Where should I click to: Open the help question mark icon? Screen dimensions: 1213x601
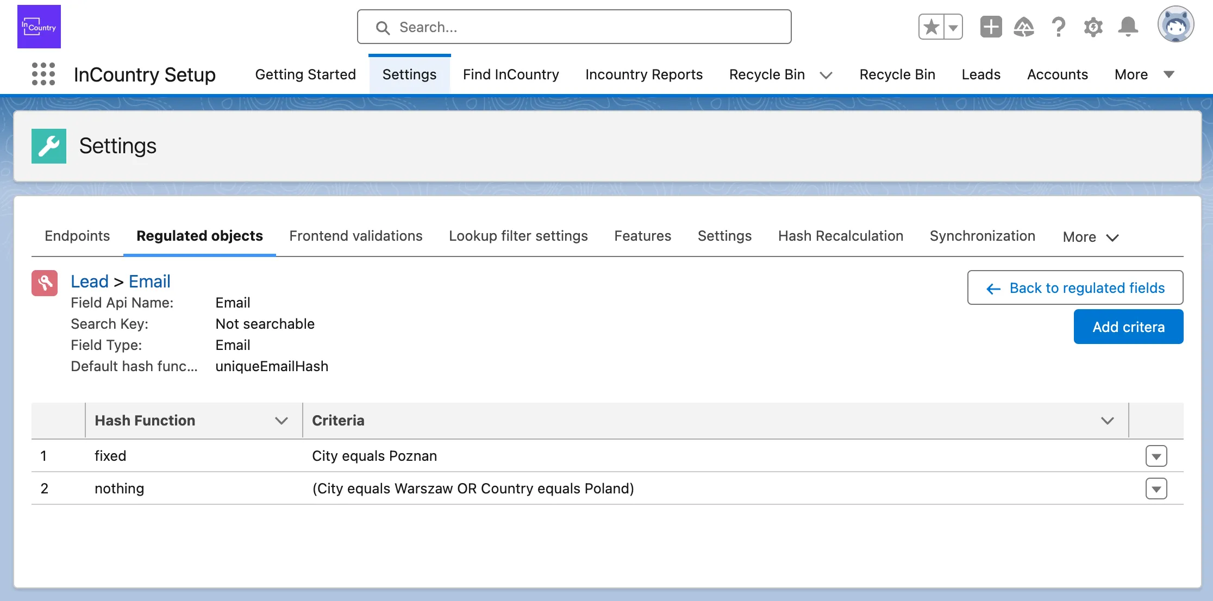(1058, 27)
